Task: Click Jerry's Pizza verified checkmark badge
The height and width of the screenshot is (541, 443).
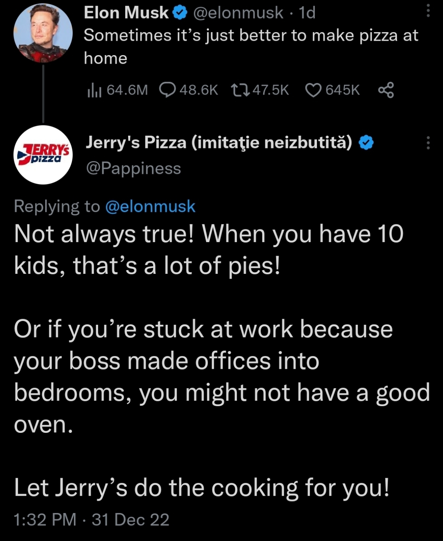Action: (366, 143)
